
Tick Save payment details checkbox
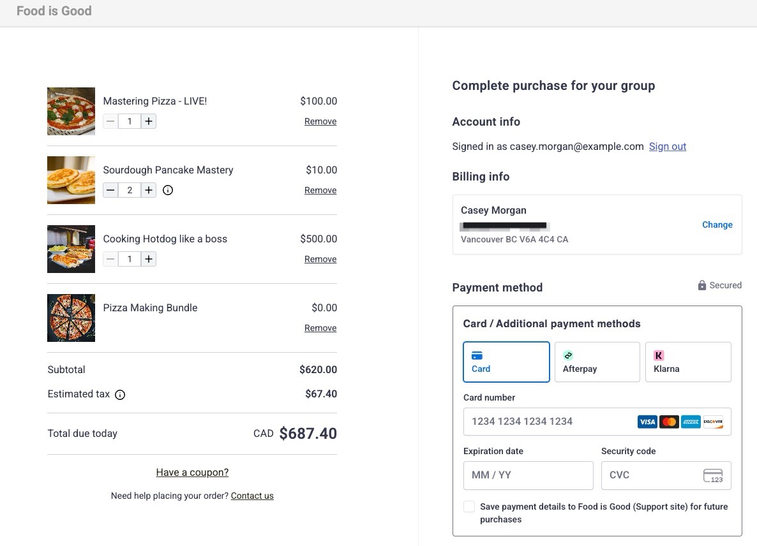(468, 506)
